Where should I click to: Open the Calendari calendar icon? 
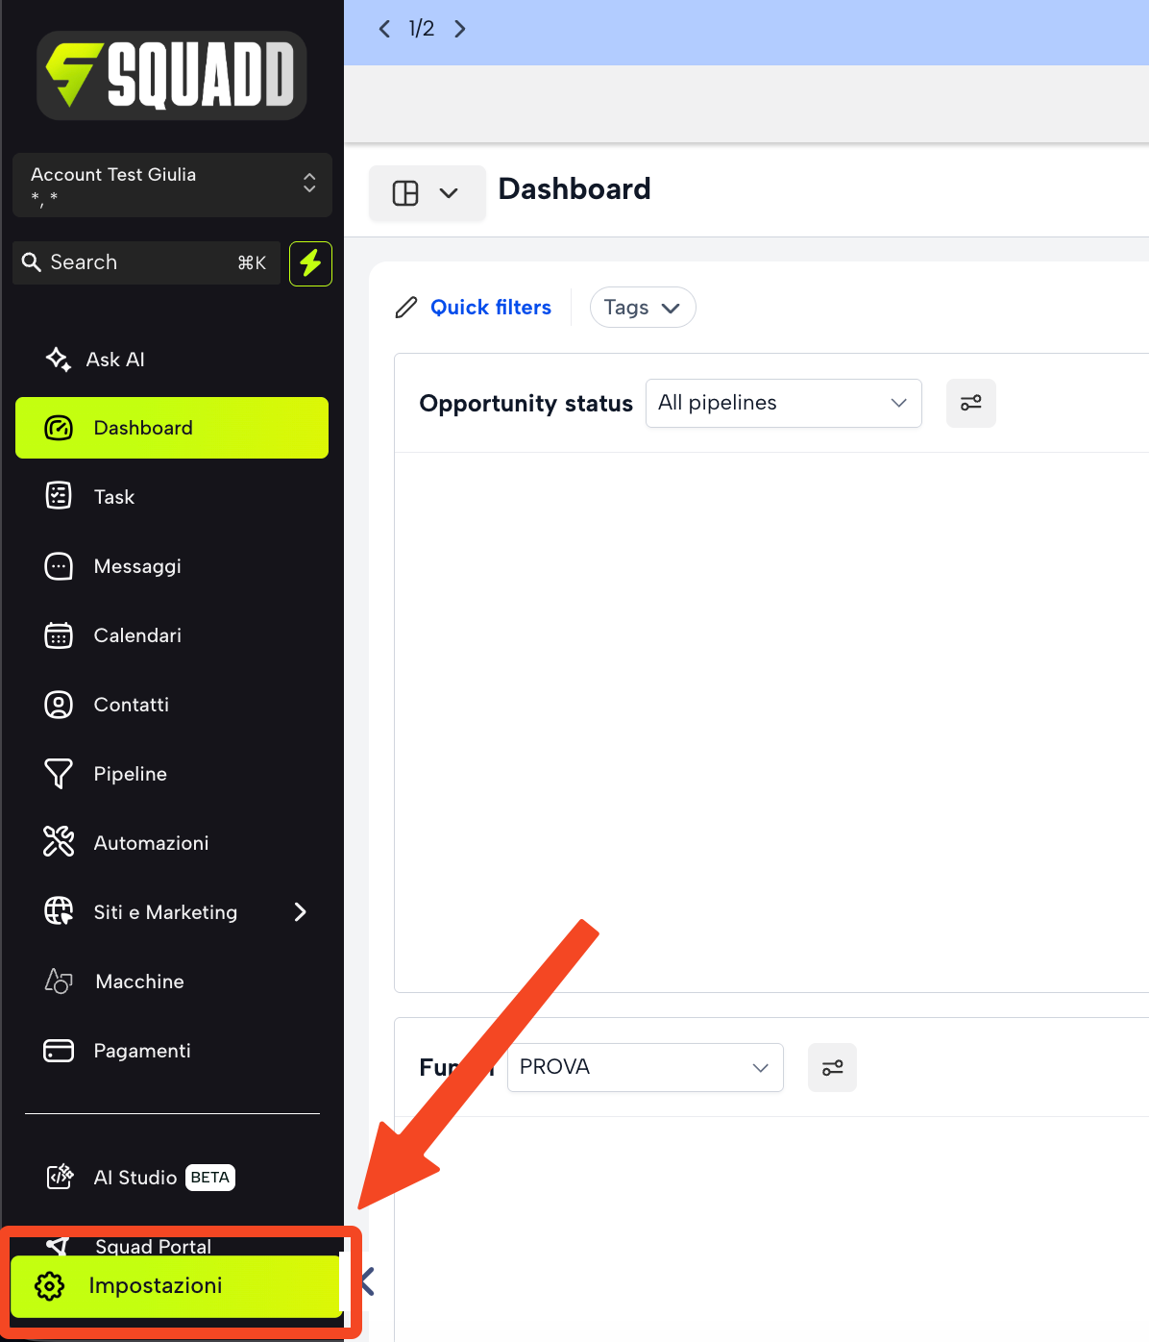[x=59, y=635]
